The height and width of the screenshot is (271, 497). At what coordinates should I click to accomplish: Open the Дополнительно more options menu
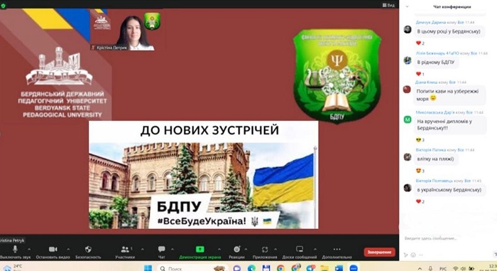(x=337, y=252)
